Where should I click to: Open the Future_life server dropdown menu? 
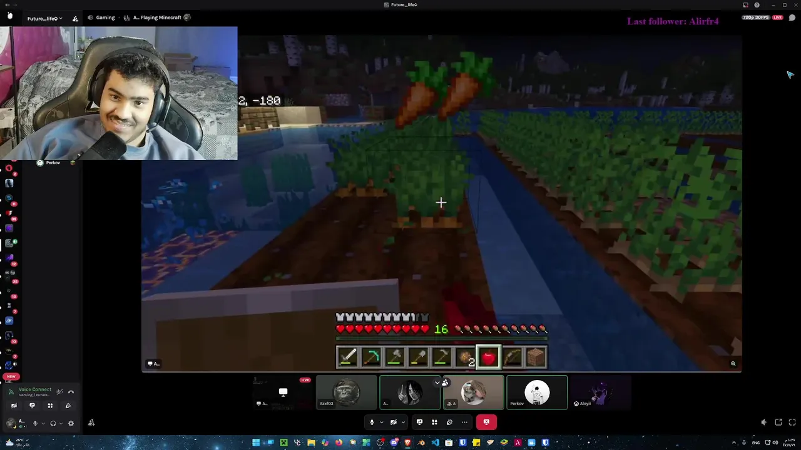coord(44,18)
